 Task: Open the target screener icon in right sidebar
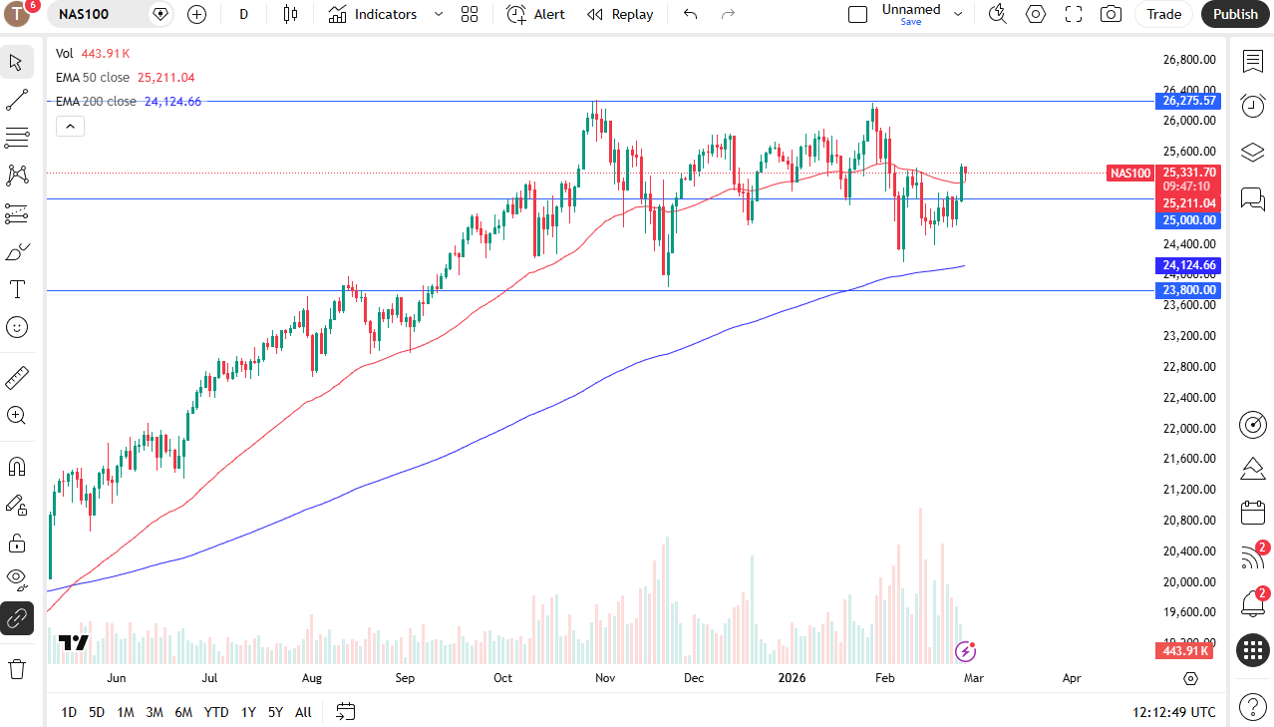1252,425
